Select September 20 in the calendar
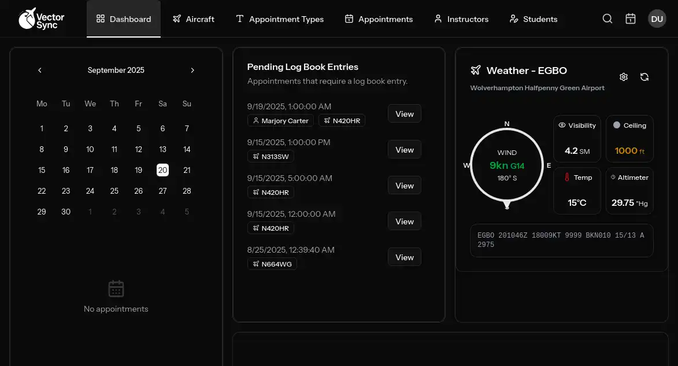The height and width of the screenshot is (366, 678). pyautogui.click(x=162, y=170)
